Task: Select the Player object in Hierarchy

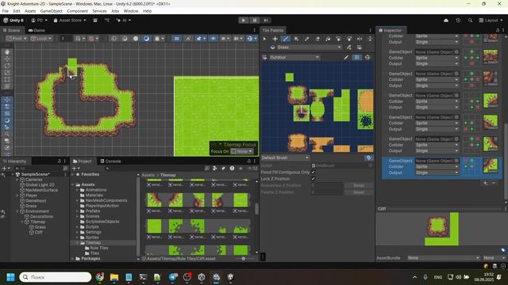Action: (x=31, y=196)
